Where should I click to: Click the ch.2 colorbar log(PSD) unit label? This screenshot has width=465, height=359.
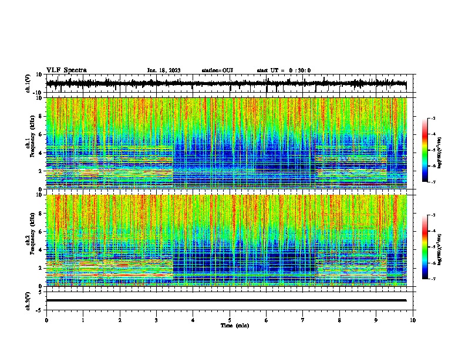point(440,249)
